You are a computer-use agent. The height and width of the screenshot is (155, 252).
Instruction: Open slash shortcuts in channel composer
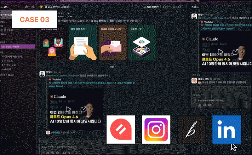[x=76, y=153]
